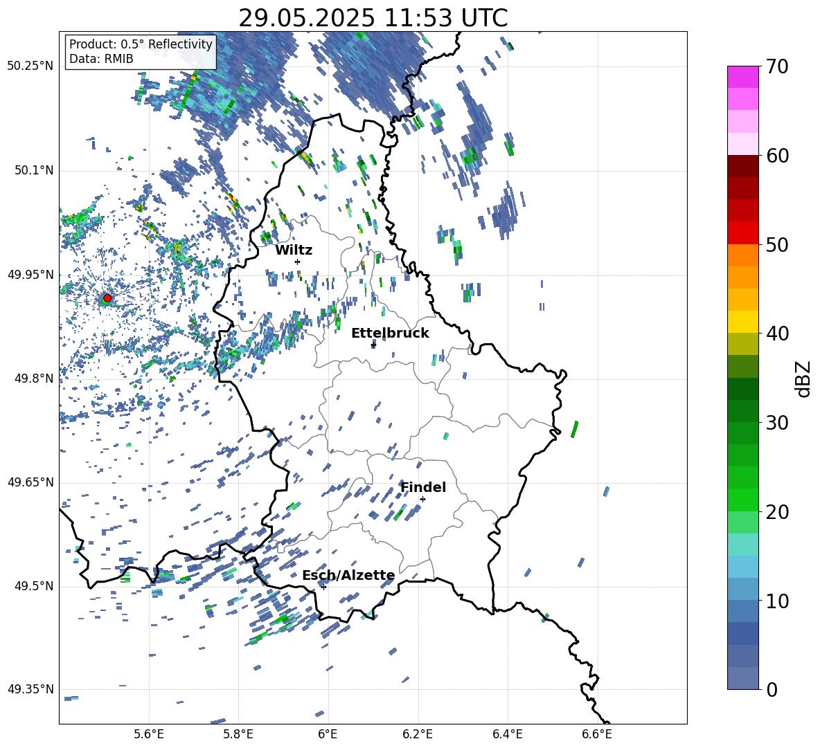Pick the magenta swatch at colorbar top
Screen dimensions: 820x748
click(x=742, y=77)
